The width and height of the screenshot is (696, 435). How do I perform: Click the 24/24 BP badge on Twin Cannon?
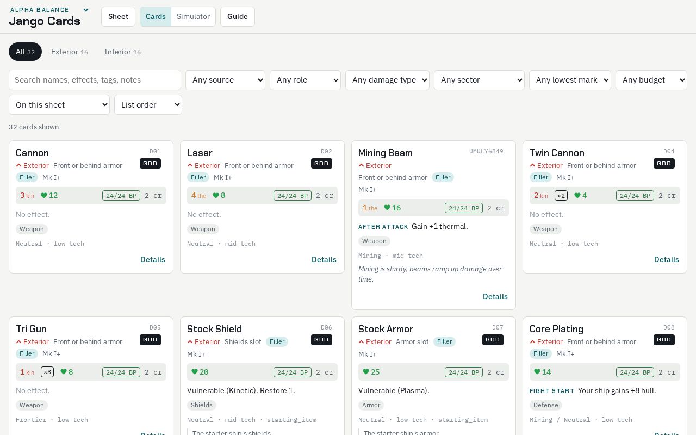635,196
